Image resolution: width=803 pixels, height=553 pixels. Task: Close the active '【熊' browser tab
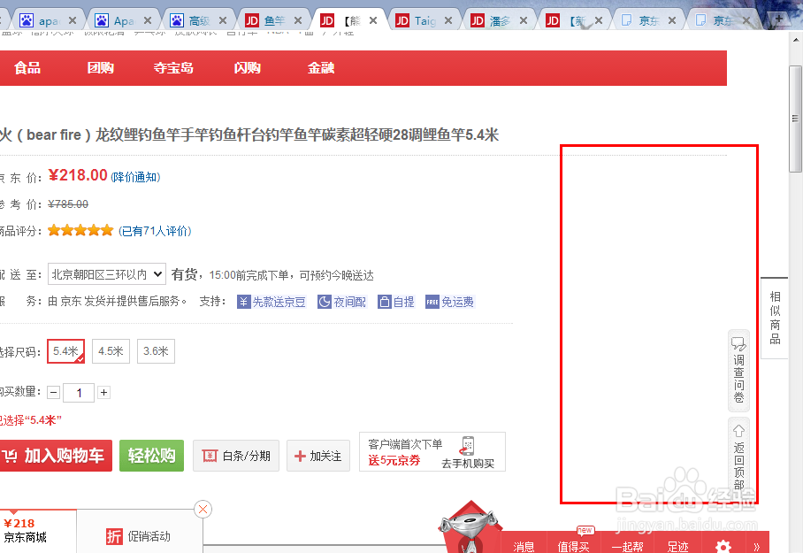pyautogui.click(x=373, y=20)
